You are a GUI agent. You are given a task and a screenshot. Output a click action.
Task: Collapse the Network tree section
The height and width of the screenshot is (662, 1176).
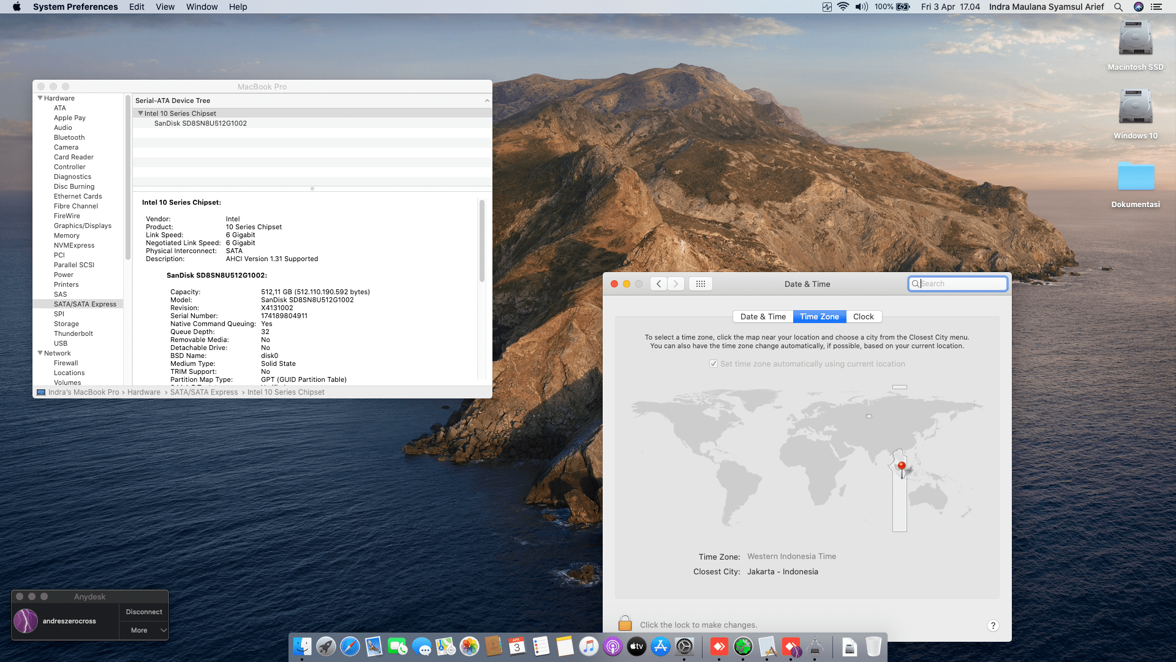tap(40, 353)
